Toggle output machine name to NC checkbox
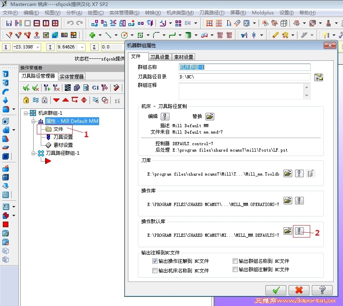This screenshot has height=306, width=343. pyautogui.click(x=155, y=270)
